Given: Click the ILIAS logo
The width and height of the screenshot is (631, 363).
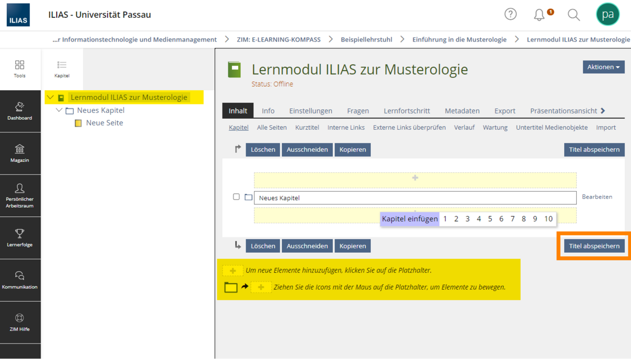Looking at the screenshot, I should tap(18, 15).
